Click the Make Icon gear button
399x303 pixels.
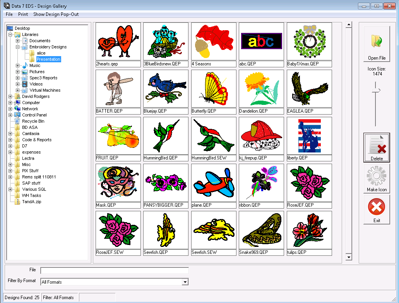[377, 179]
